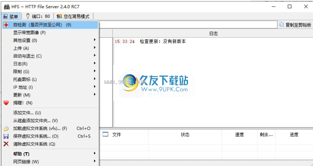Click the floppy disk save VFS icon
This screenshot has height=166, width=313.
[x=6, y=136]
